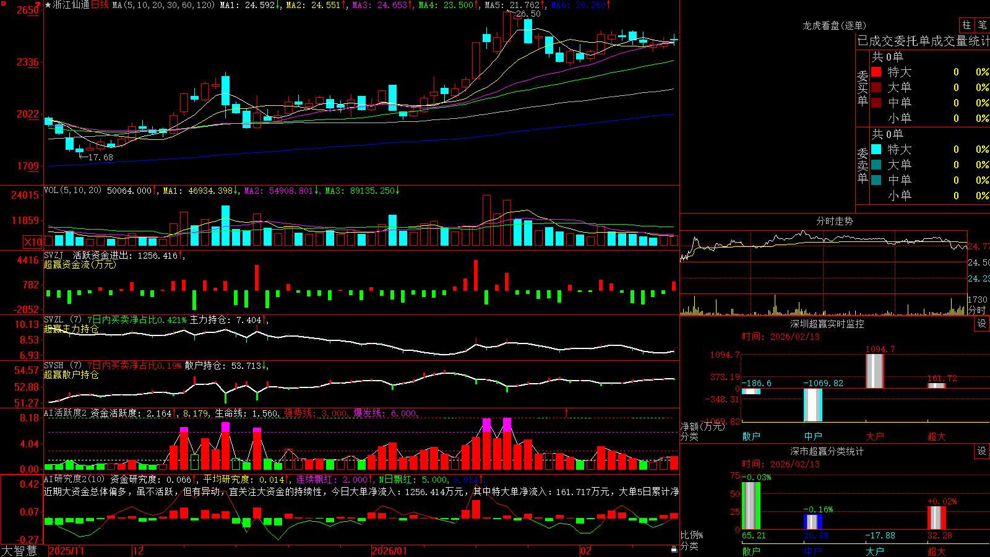Click the 161.72 超大 net amount bar
990x557 pixels.
click(x=936, y=386)
